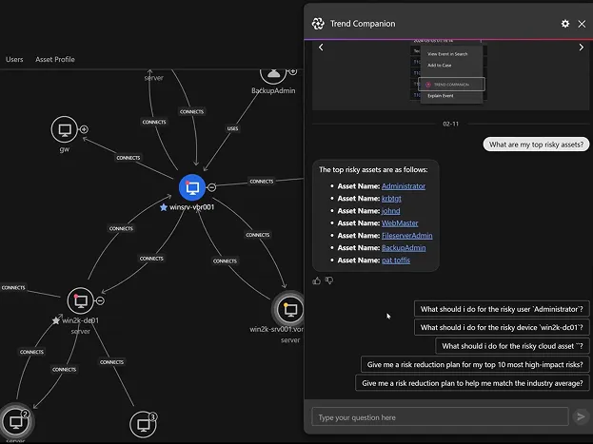Collapse the win2k-dc01 node connections

tap(100, 300)
